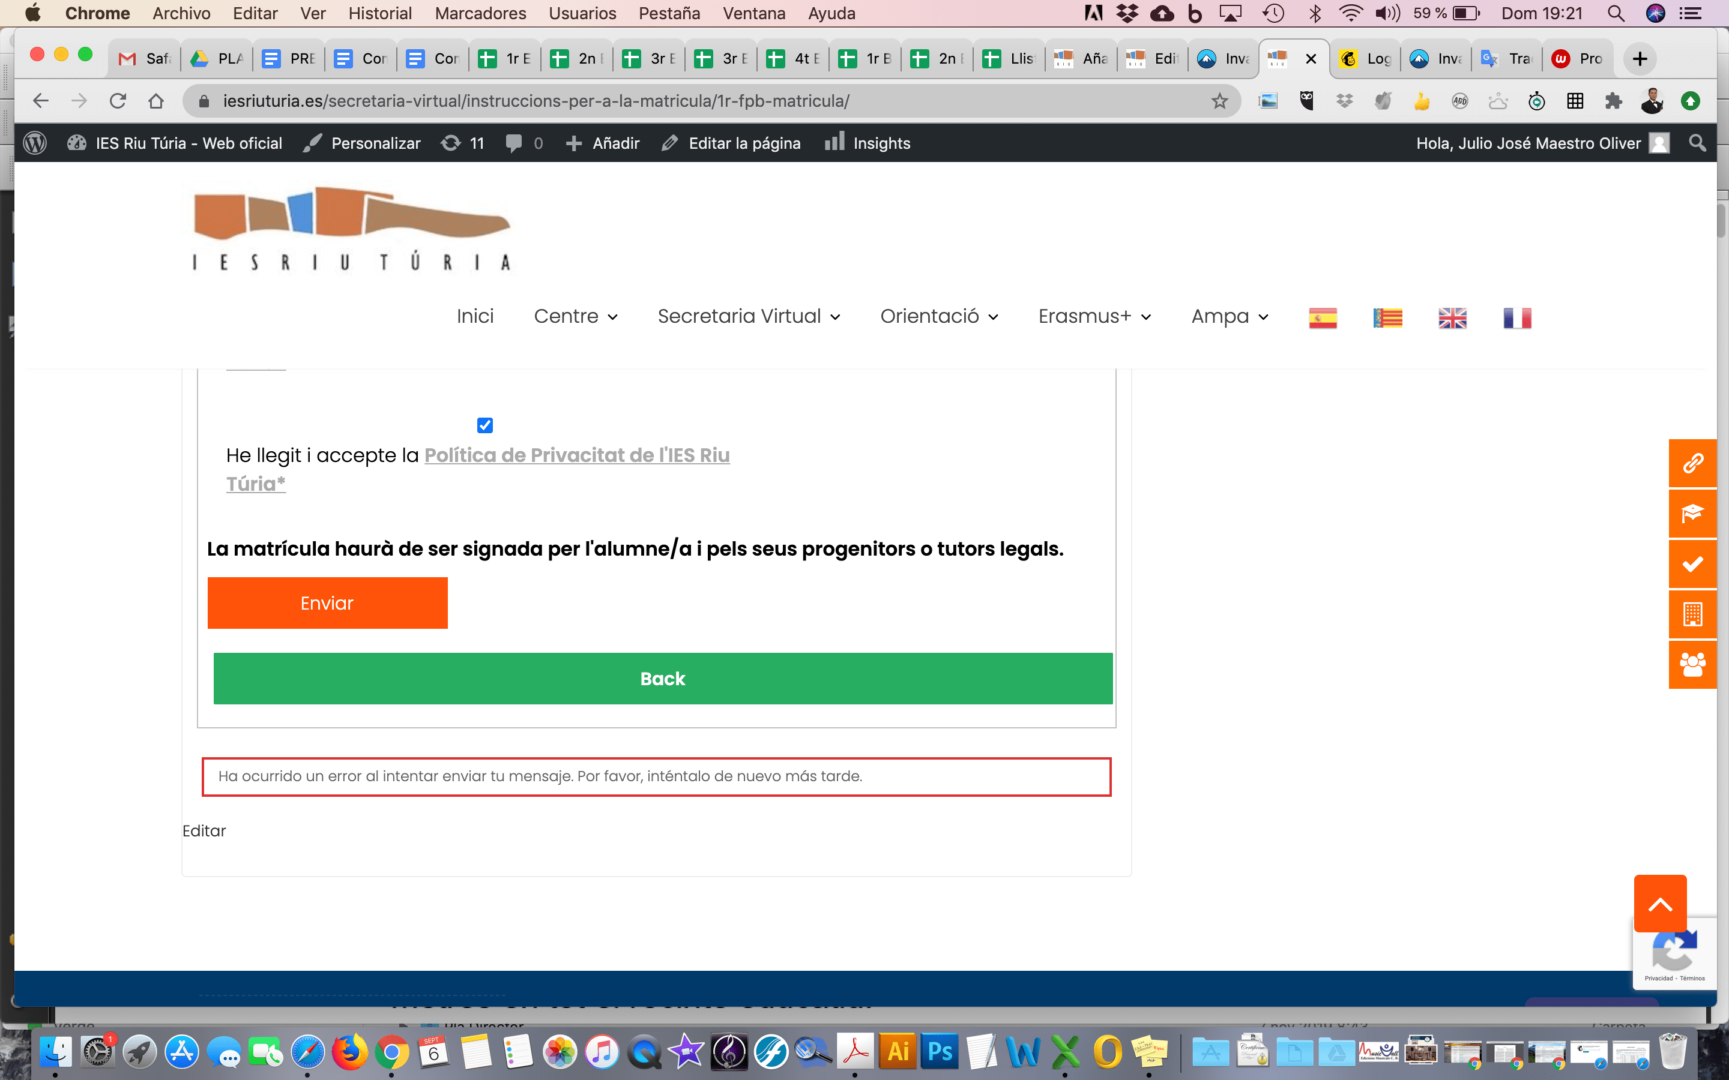
Task: Open comments bubble in admin bar
Action: click(524, 143)
